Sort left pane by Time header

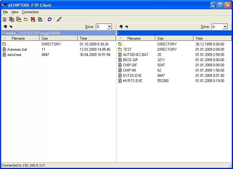[97, 38]
